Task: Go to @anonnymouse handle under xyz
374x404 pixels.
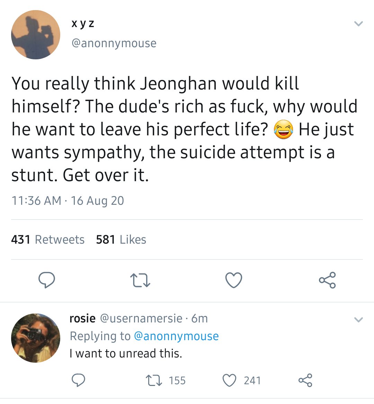Action: click(x=114, y=43)
